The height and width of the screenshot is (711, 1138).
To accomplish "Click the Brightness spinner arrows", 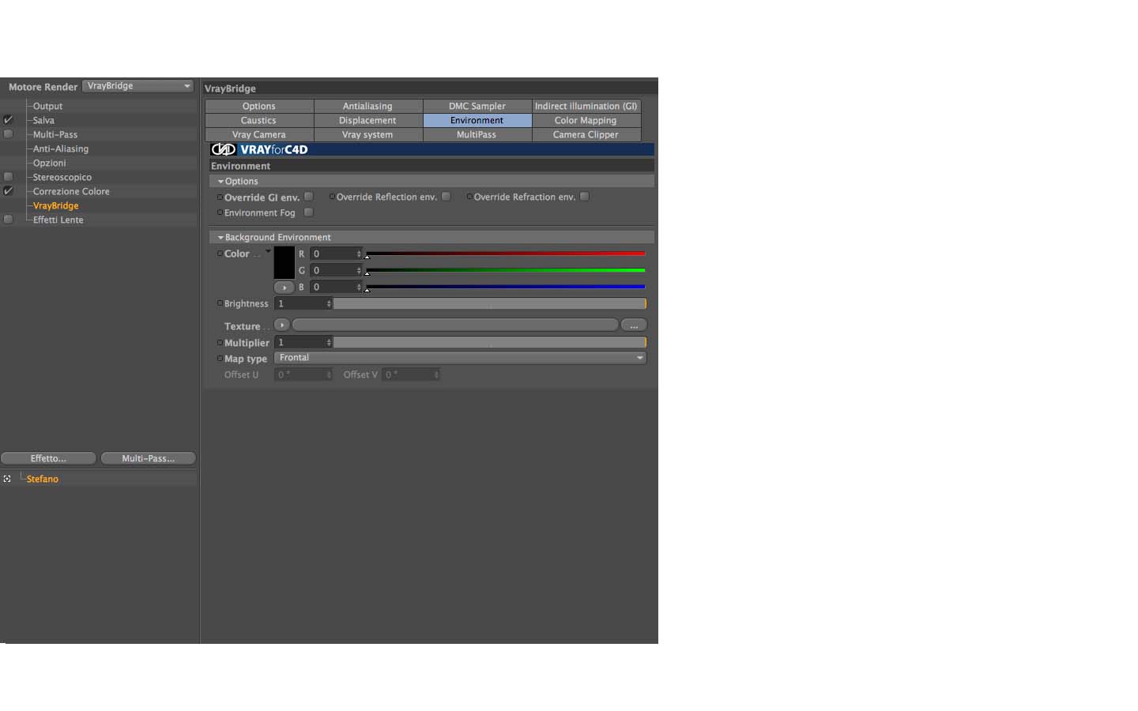I will click(x=329, y=303).
